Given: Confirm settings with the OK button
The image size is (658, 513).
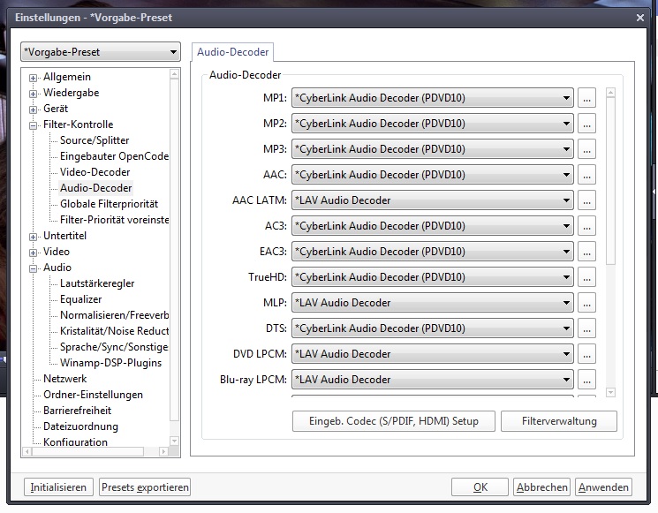Looking at the screenshot, I should click(x=480, y=487).
